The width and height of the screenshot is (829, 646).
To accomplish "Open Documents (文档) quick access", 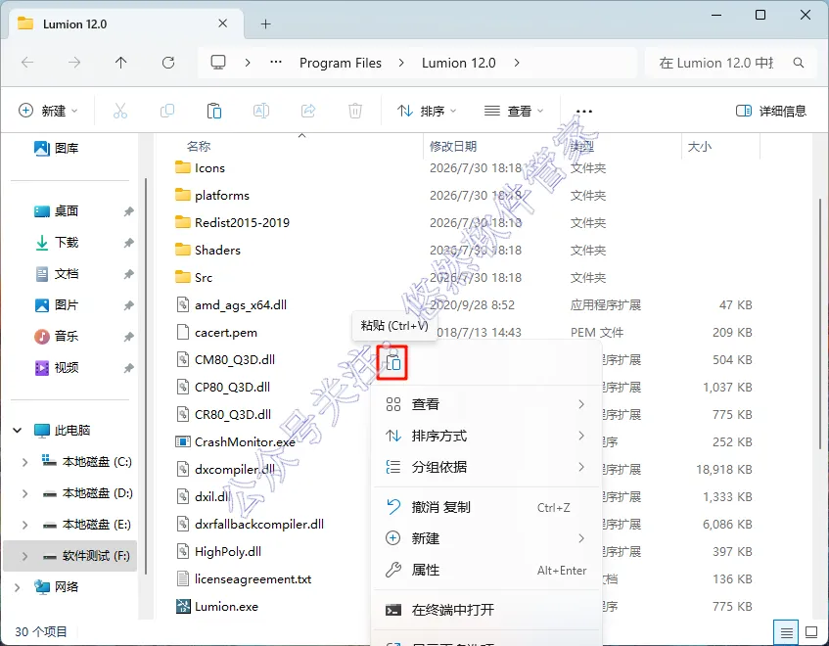I will tap(56, 274).
